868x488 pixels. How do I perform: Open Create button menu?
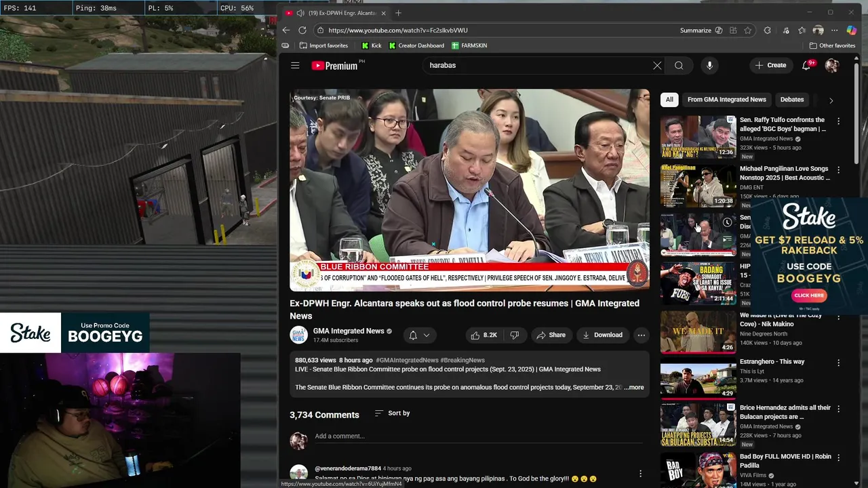click(x=770, y=65)
